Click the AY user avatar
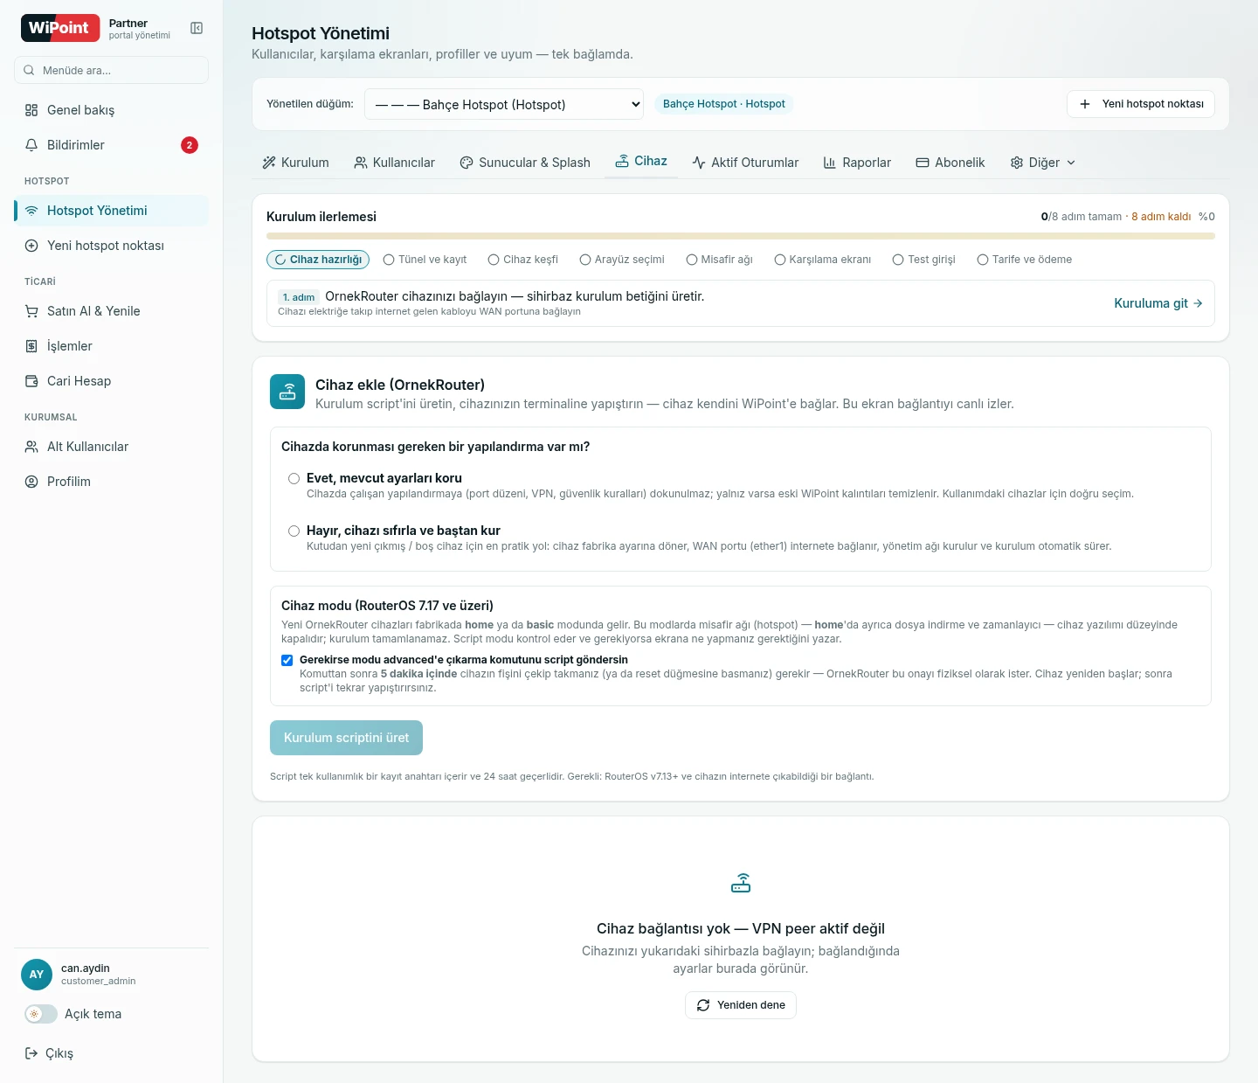 pyautogui.click(x=37, y=975)
